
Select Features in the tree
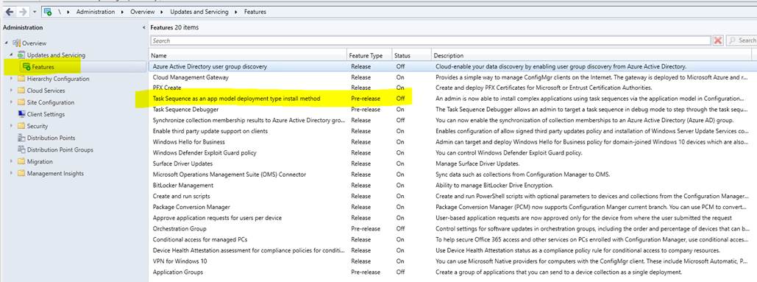point(43,67)
